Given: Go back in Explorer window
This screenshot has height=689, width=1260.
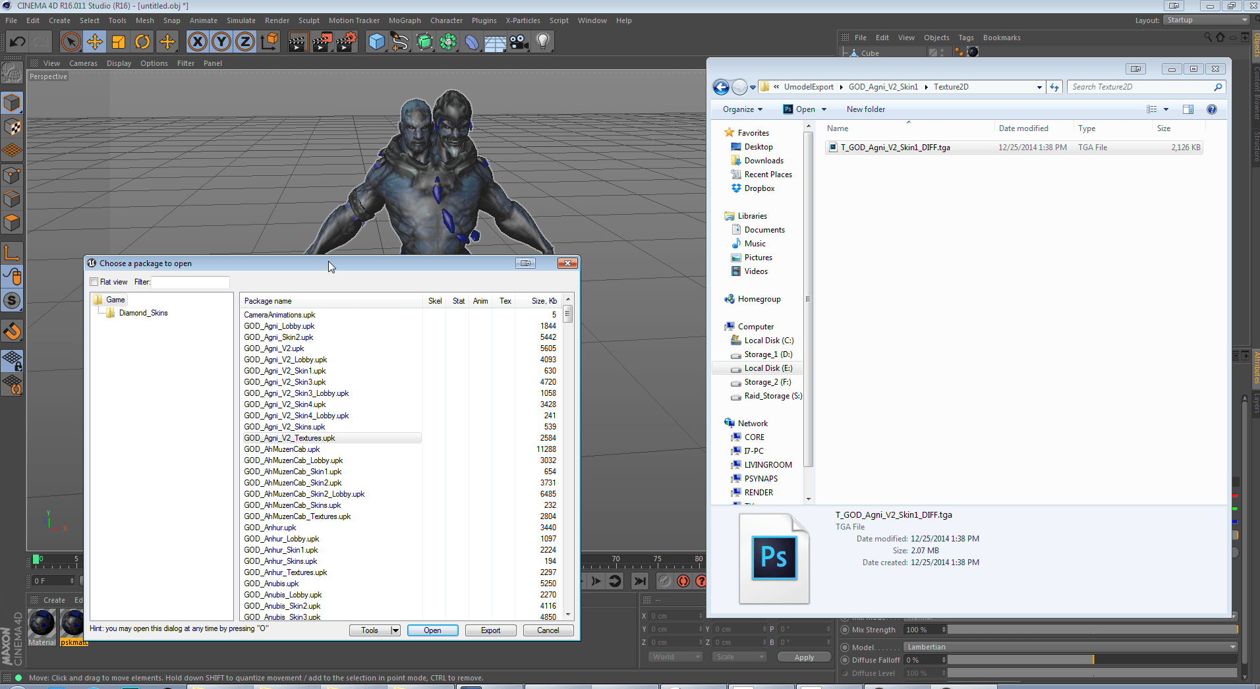Looking at the screenshot, I should [x=721, y=87].
